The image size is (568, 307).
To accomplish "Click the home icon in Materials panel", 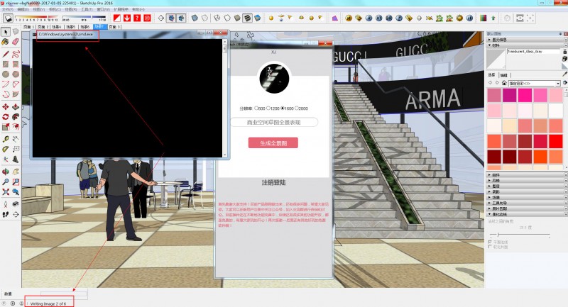I will click(504, 83).
